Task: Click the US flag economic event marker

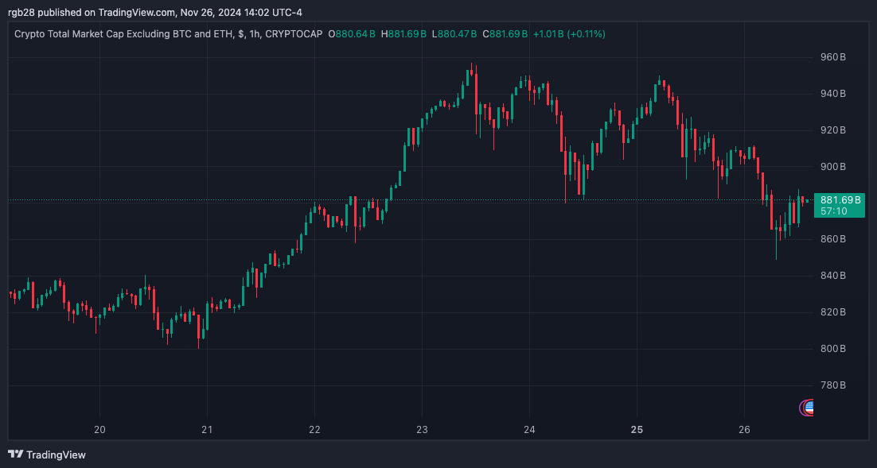Action: tap(809, 408)
